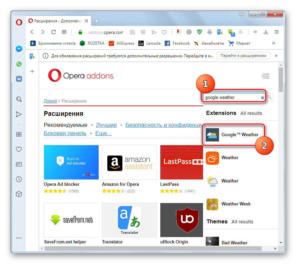The image size is (296, 264).
Task: Select the Weather result with rain cloud icon
Action: [x=222, y=181]
